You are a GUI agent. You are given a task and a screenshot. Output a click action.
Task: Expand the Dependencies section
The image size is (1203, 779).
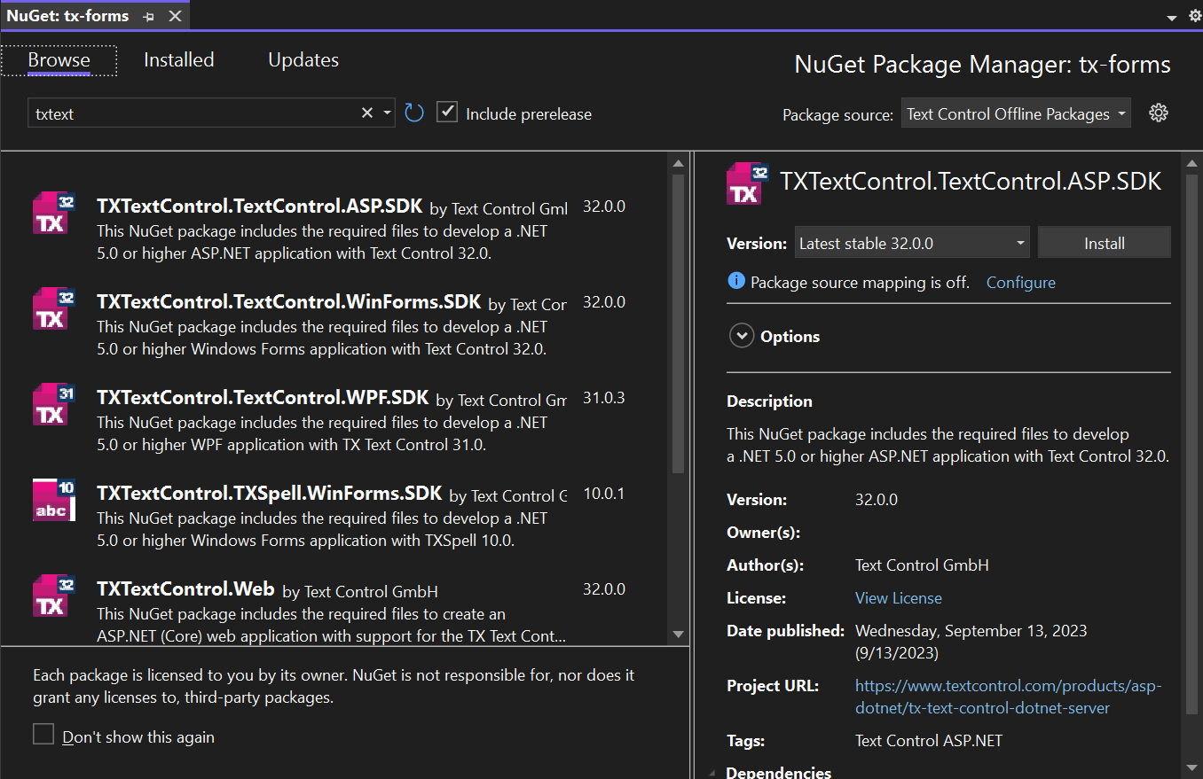(x=712, y=773)
